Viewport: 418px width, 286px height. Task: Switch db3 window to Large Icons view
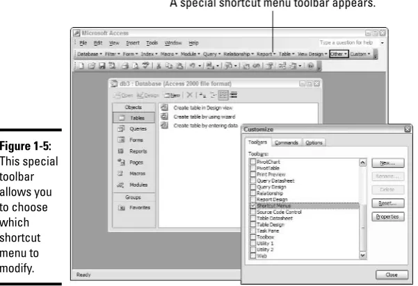tap(202, 95)
